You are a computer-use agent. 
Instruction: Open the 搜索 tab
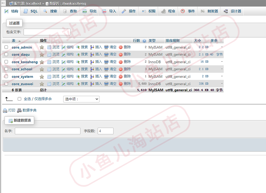point(50,11)
